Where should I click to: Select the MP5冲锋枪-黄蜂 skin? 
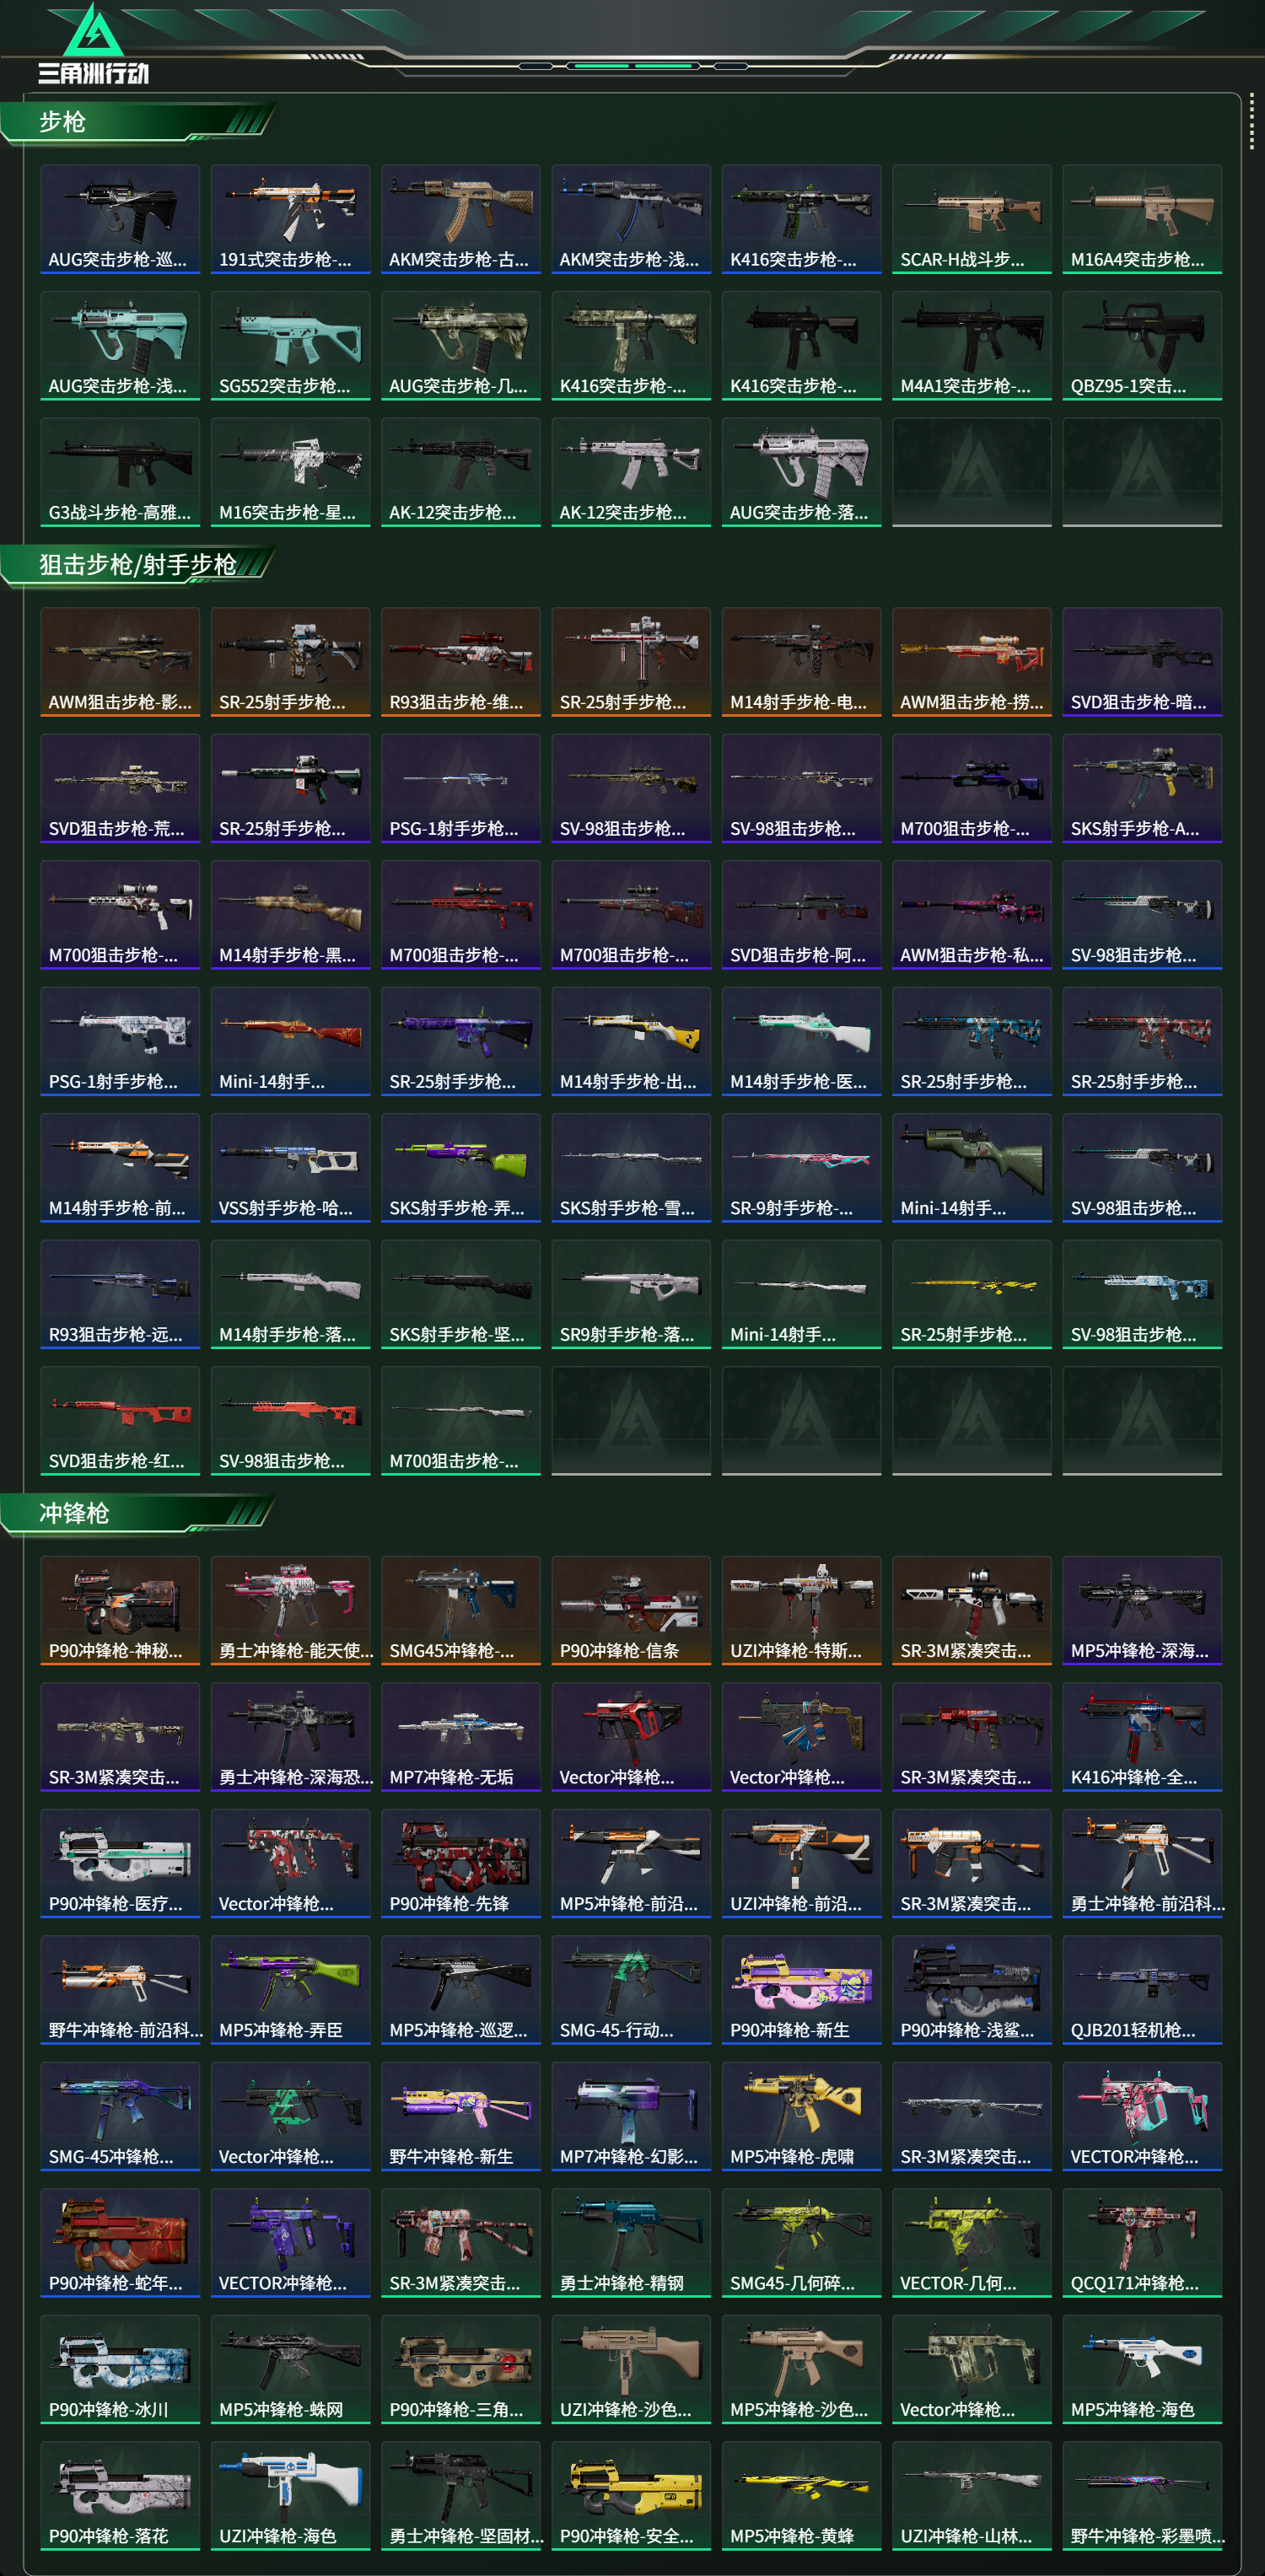[801, 2496]
